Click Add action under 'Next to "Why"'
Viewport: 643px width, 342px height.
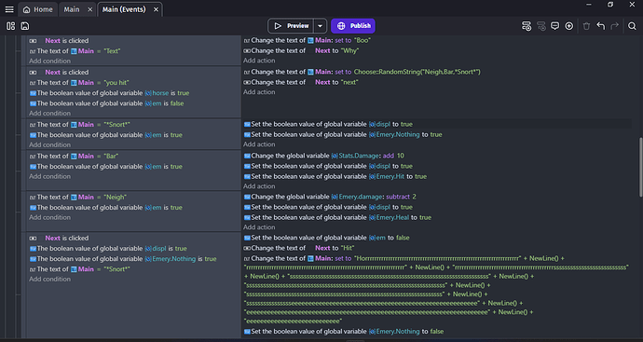[x=259, y=61]
